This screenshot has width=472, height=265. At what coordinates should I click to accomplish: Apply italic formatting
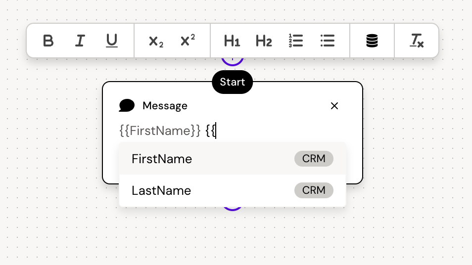80,41
